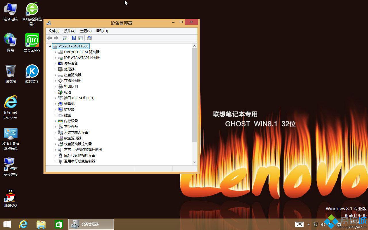
Task: Expand the 便携设备 node arrow
Action: [55, 64]
